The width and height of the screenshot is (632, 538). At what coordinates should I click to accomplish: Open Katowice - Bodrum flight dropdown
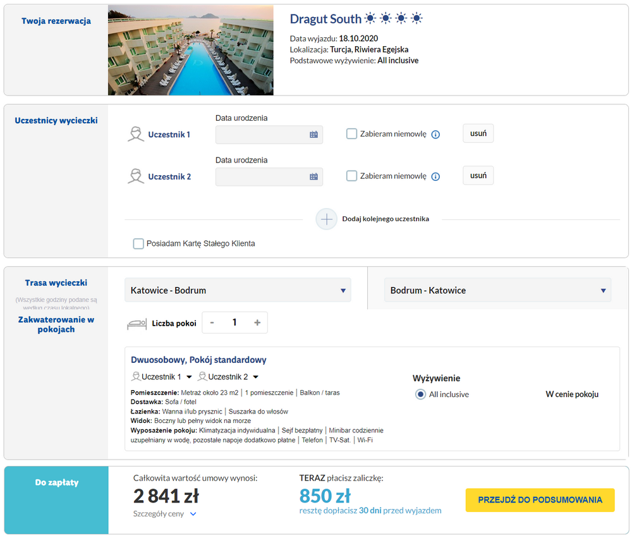click(x=238, y=290)
